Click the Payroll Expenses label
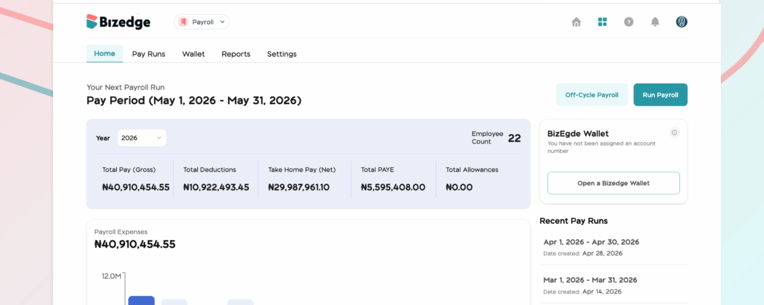This screenshot has height=305, width=764. tap(121, 232)
